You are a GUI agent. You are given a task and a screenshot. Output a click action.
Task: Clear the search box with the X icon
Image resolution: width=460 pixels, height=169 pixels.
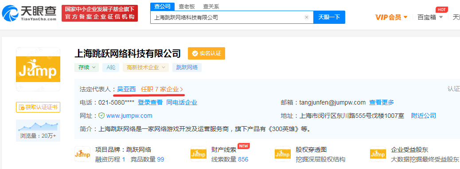[307, 17]
